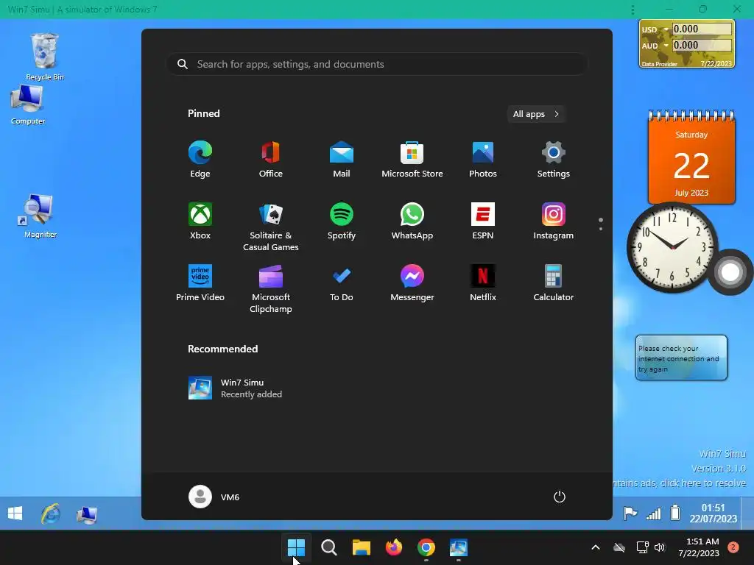Viewport: 754px width, 565px height.
Task: Click the calendar gadget showing 22
Action: [691, 159]
